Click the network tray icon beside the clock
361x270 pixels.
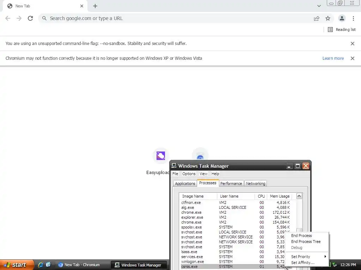click(x=335, y=265)
